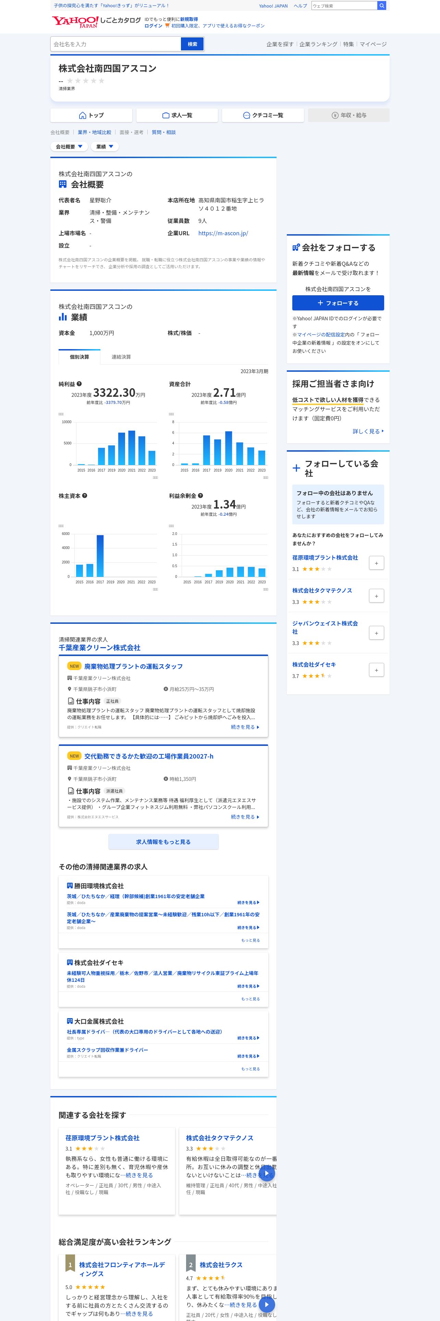This screenshot has width=440, height=1321.
Task: Click the 企業を探す menu item
Action: 280,44
